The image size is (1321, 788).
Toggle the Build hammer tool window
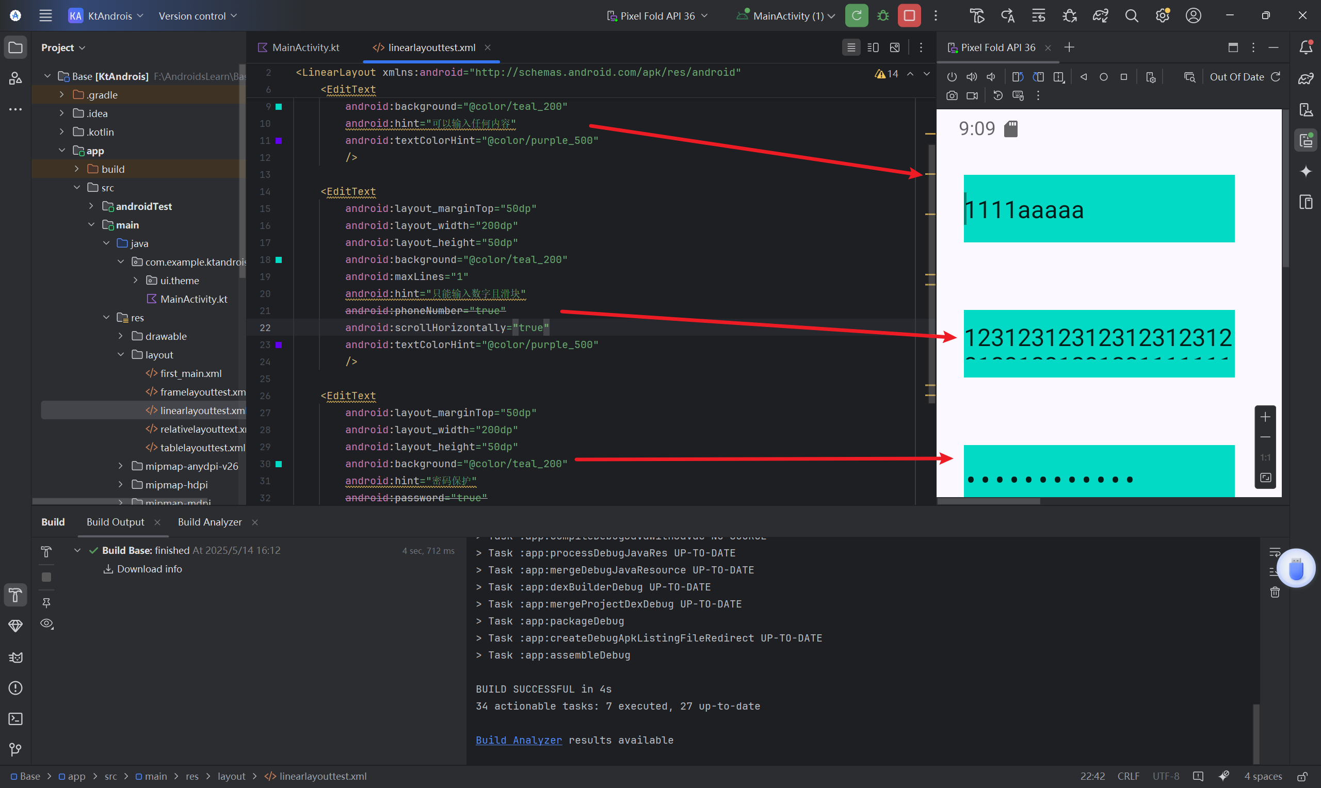[x=15, y=595]
